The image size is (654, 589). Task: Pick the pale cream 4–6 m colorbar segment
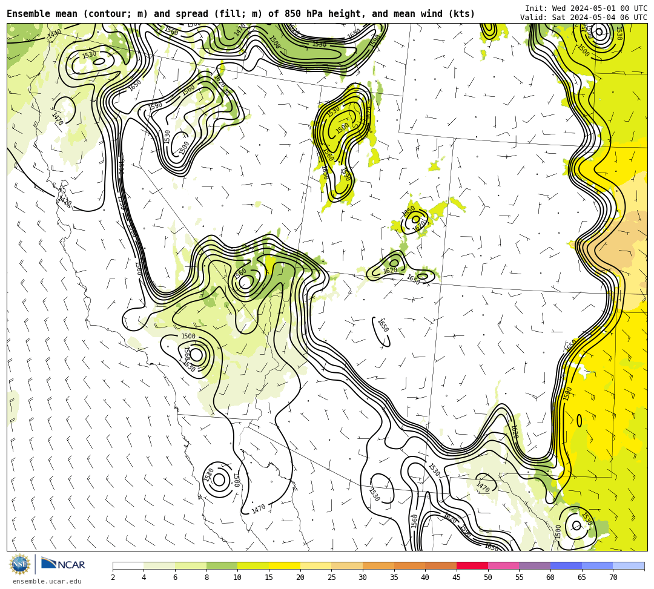pyautogui.click(x=159, y=565)
